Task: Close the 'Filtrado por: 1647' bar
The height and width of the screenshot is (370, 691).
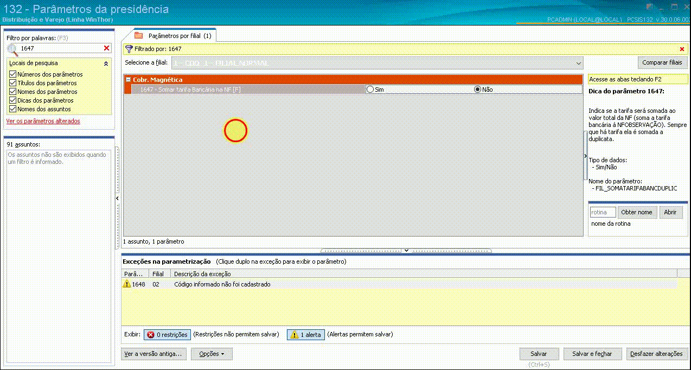Action: click(682, 49)
